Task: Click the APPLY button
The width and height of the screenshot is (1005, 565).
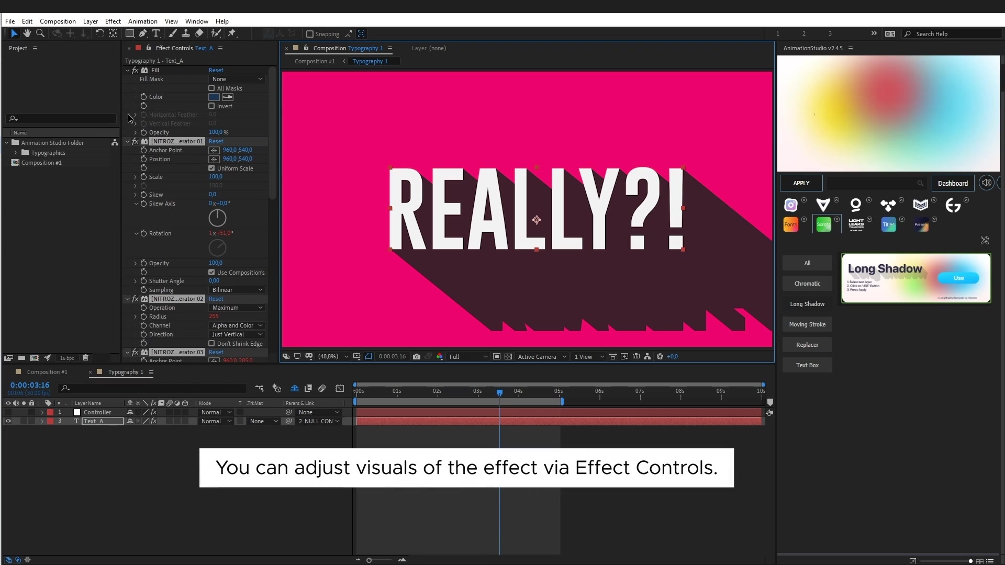Action: coord(801,183)
